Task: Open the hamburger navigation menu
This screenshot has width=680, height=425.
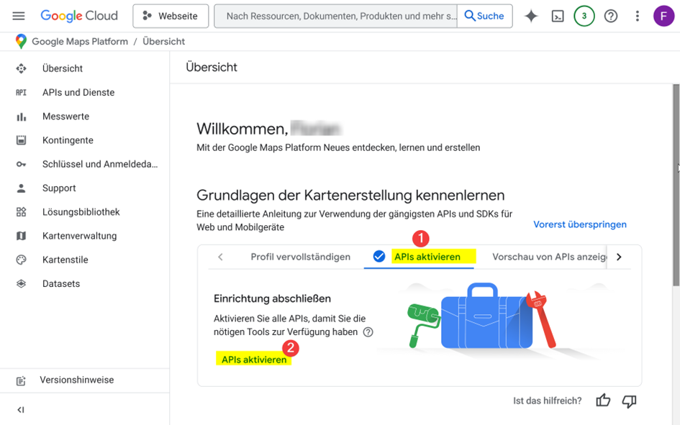Action: pos(19,16)
